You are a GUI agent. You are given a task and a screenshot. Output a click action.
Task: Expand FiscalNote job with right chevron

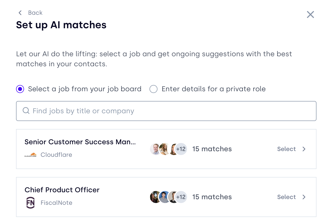[x=304, y=197]
